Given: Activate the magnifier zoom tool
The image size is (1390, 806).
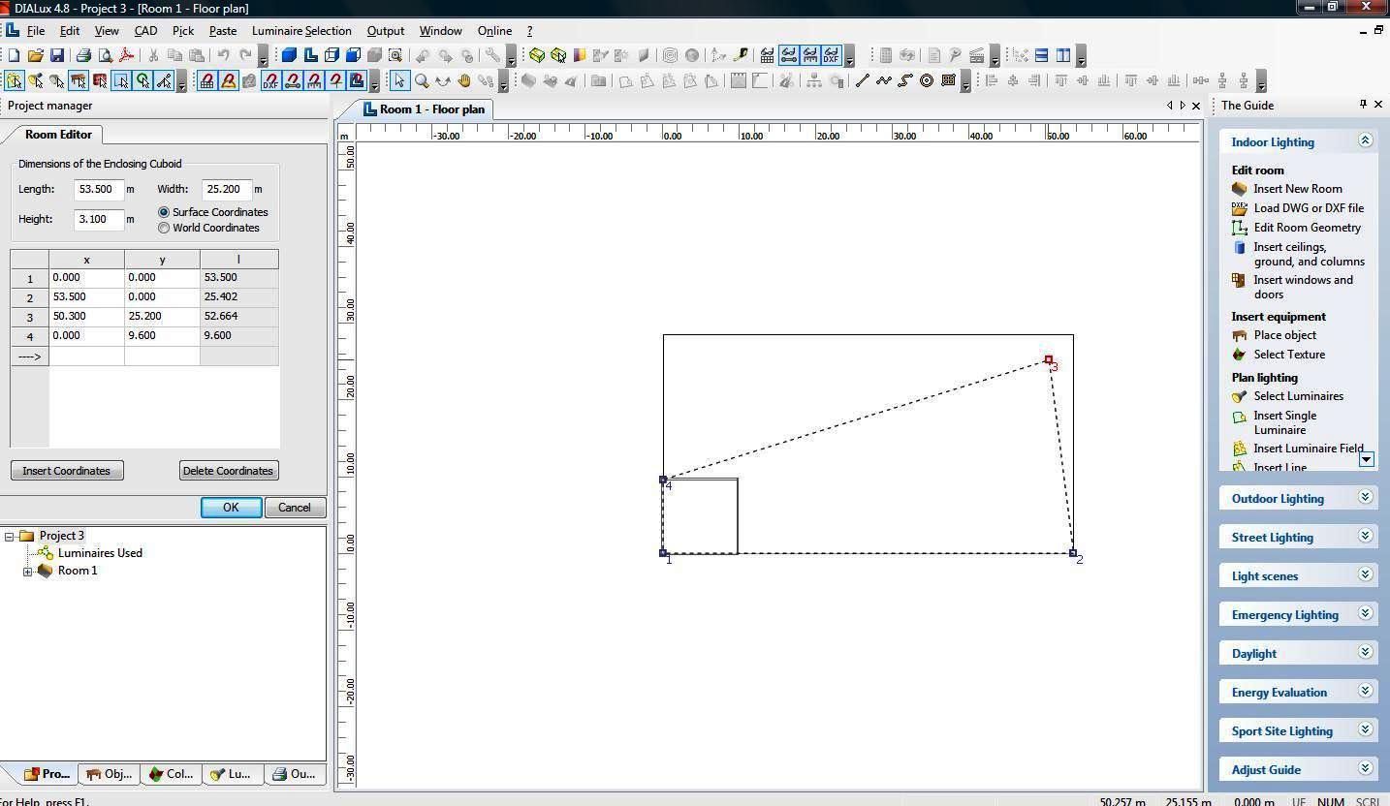Looking at the screenshot, I should click(422, 81).
